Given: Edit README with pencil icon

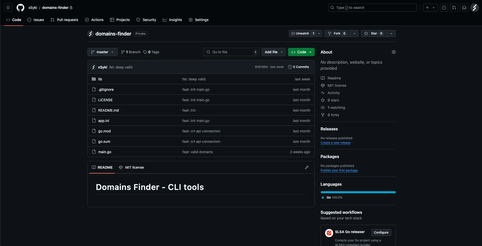Looking at the screenshot, I should pyautogui.click(x=307, y=167).
